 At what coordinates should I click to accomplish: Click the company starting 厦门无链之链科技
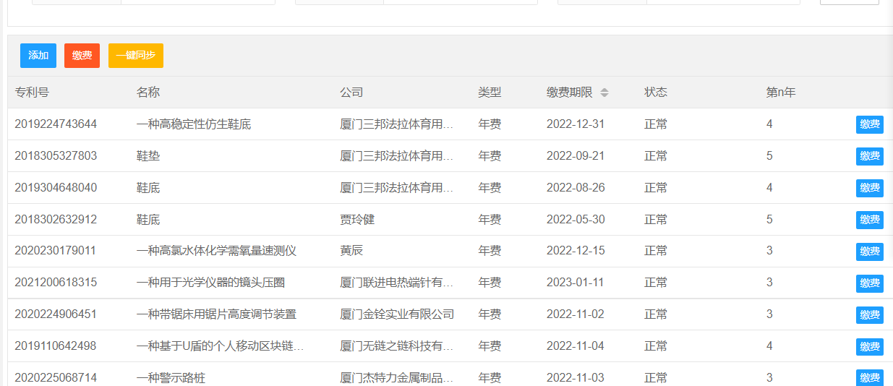397,346
